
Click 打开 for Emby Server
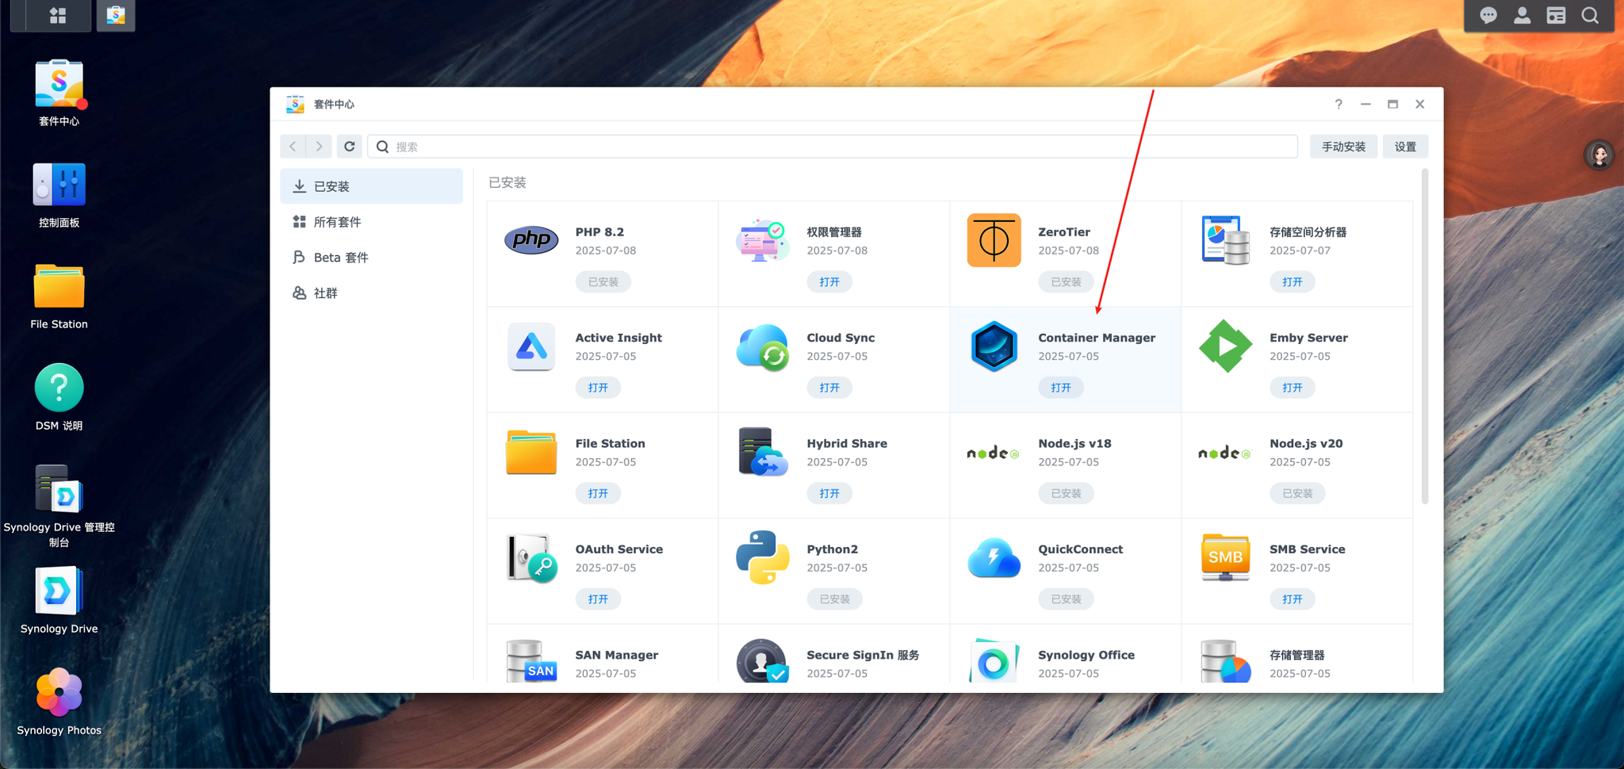pos(1293,388)
